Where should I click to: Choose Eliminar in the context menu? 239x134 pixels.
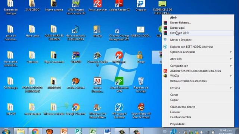[x=198, y=112]
